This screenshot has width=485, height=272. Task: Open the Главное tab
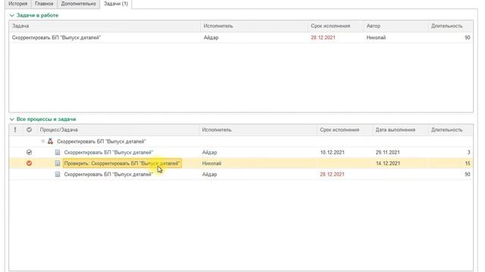click(44, 4)
